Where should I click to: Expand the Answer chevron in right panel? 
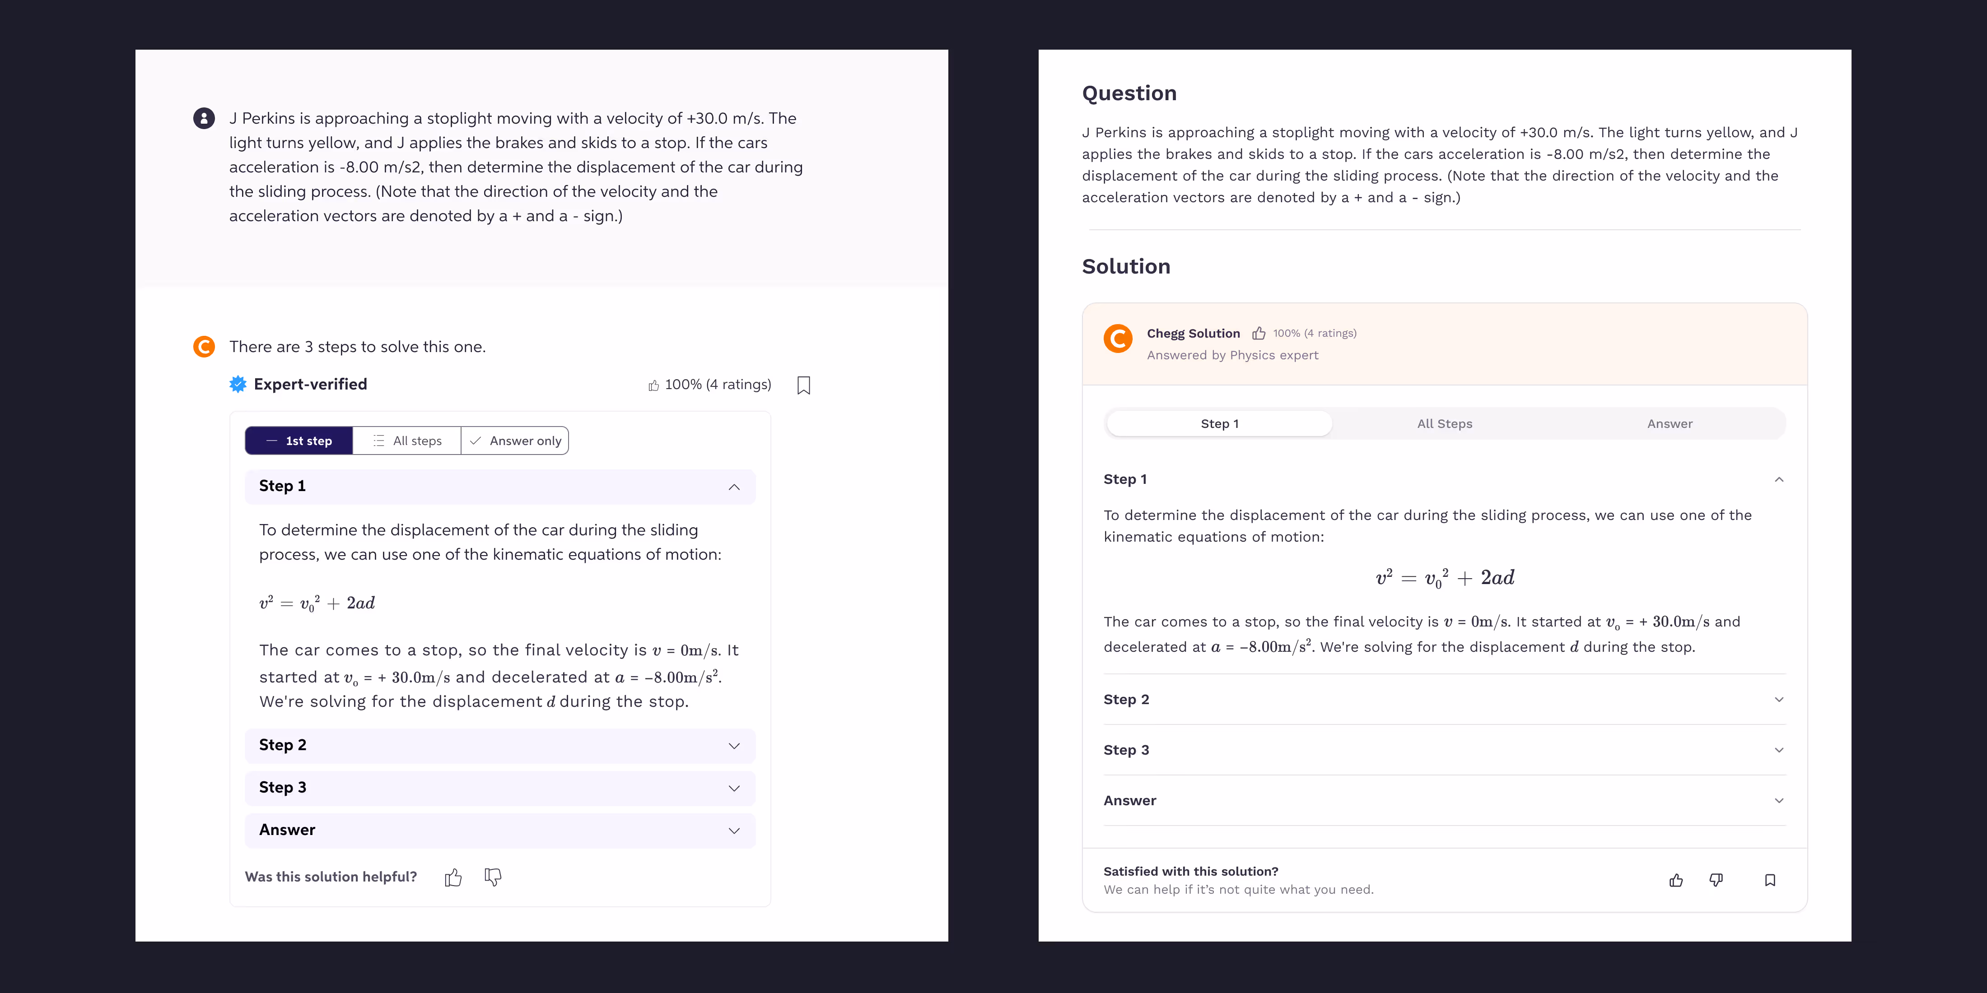1780,801
